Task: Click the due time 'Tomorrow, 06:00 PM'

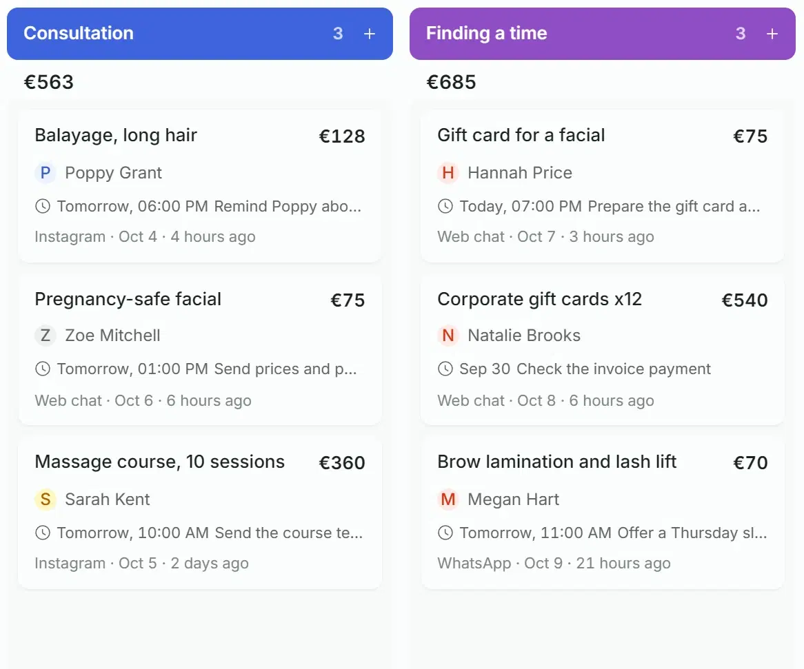Action: pos(132,207)
